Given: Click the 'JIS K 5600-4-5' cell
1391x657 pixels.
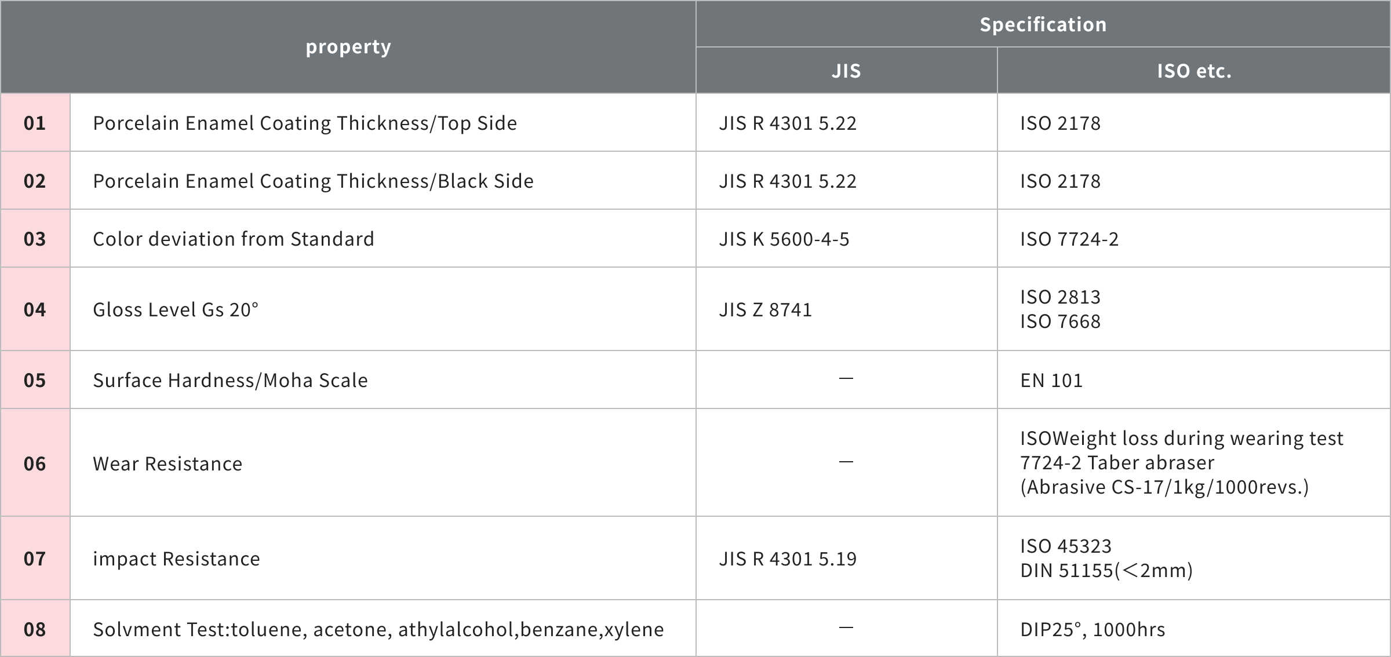Looking at the screenshot, I should tap(784, 239).
